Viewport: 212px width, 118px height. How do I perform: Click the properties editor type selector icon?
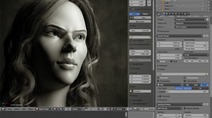tap(159, 14)
